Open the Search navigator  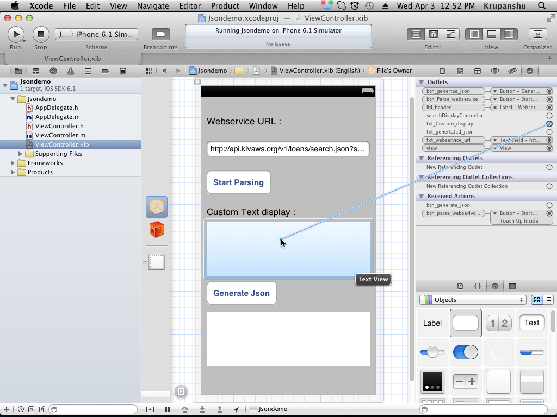(x=53, y=71)
